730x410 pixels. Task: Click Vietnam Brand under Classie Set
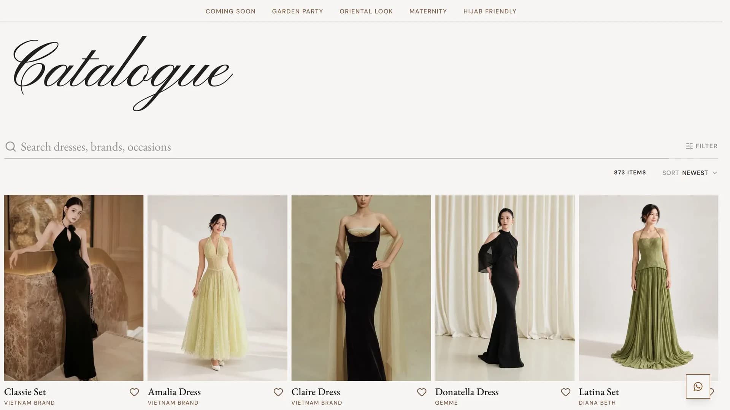tap(29, 403)
